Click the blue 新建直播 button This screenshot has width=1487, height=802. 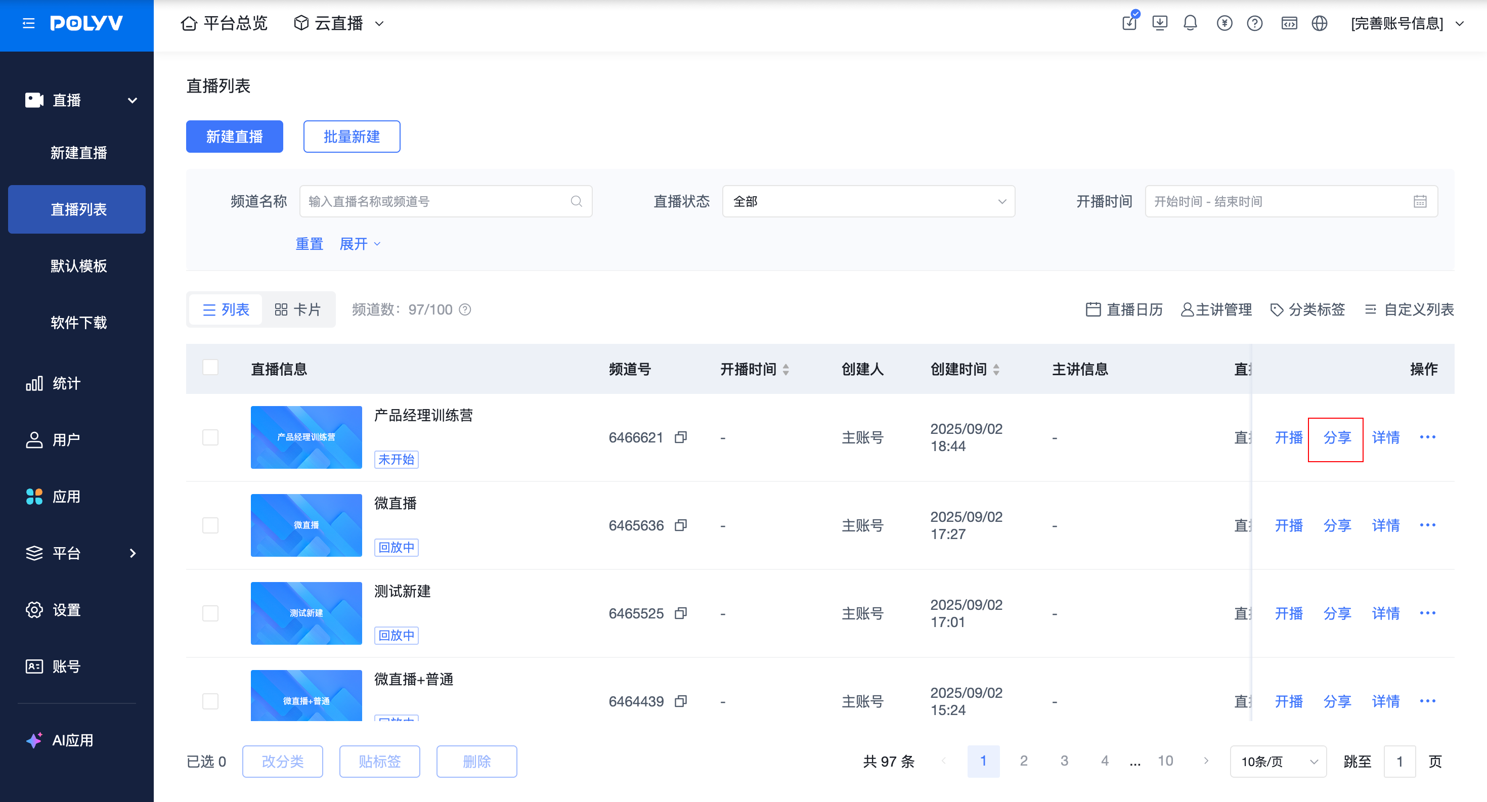234,137
